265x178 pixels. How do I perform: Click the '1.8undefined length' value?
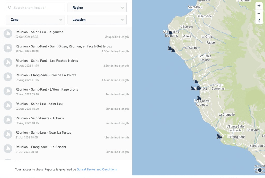click(116, 138)
